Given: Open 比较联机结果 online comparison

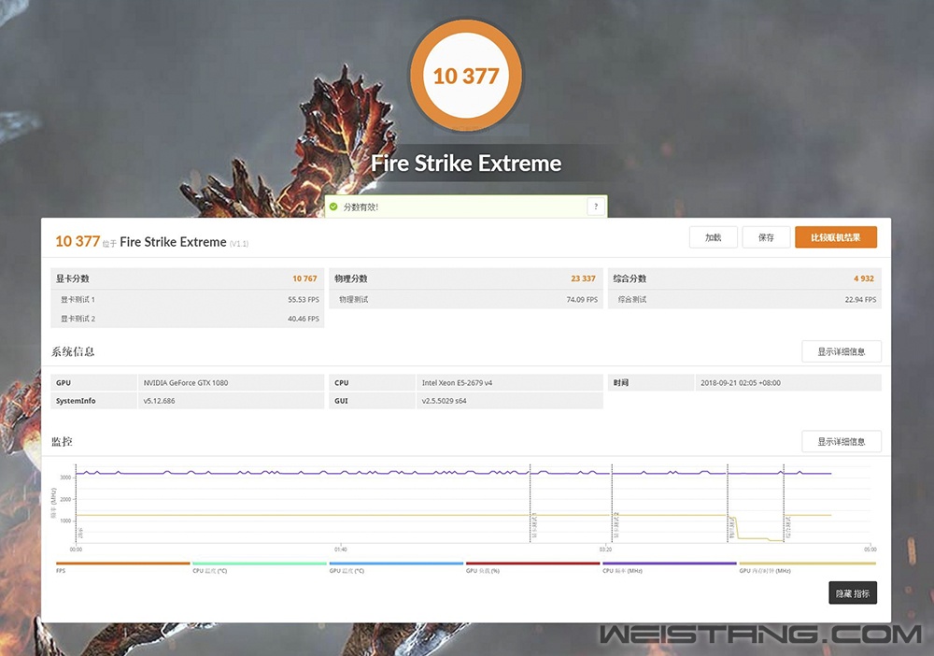Looking at the screenshot, I should coord(835,237).
